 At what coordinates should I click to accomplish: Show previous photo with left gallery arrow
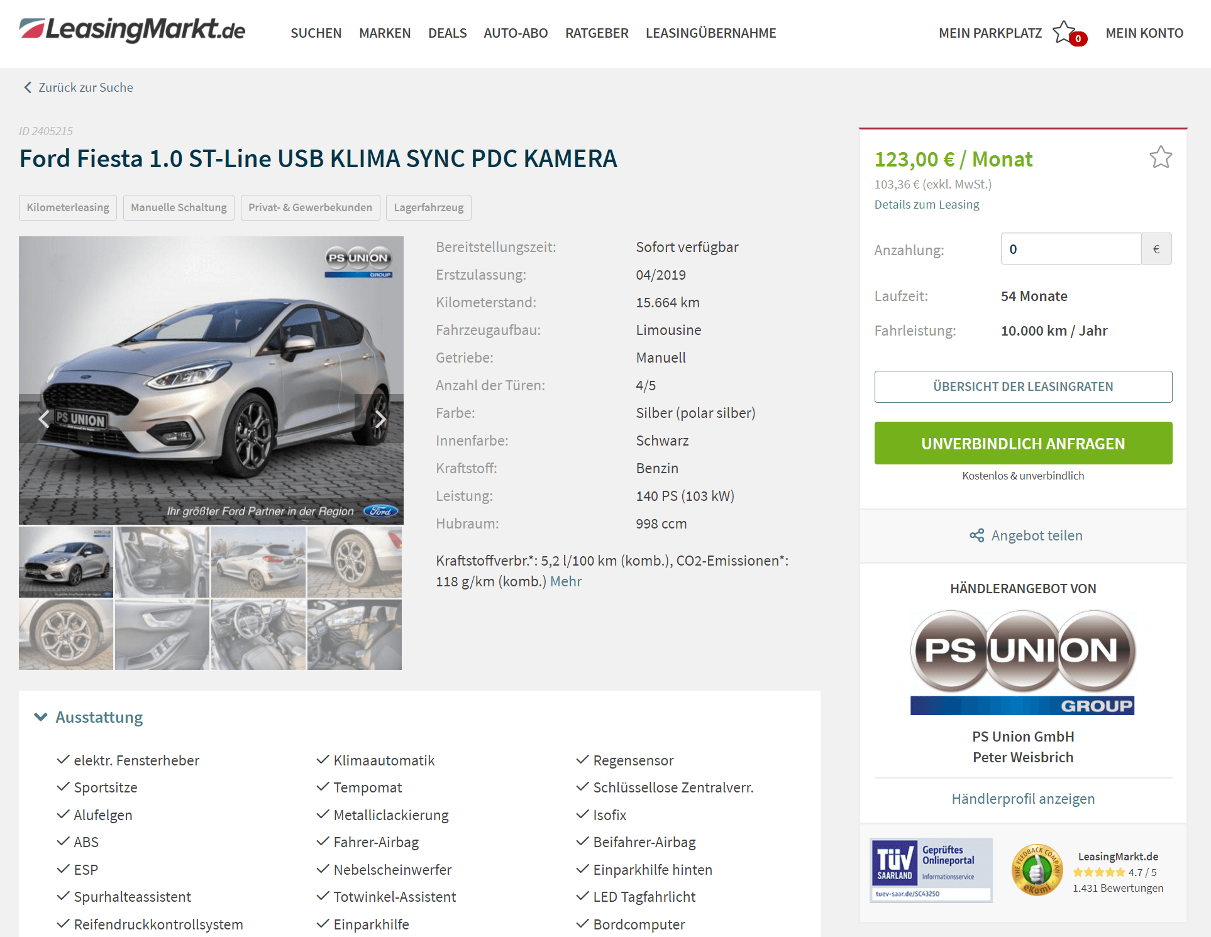[43, 419]
